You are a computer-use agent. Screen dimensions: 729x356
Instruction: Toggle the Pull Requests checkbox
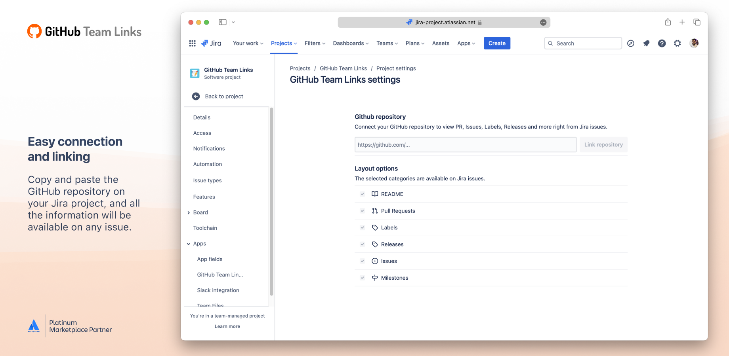362,211
